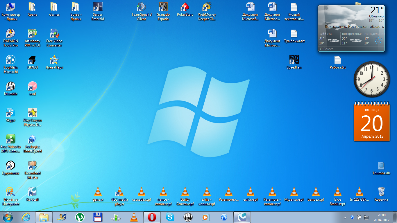Open the Granado Espada game shortcut
The image size is (397, 223).
click(163, 12)
